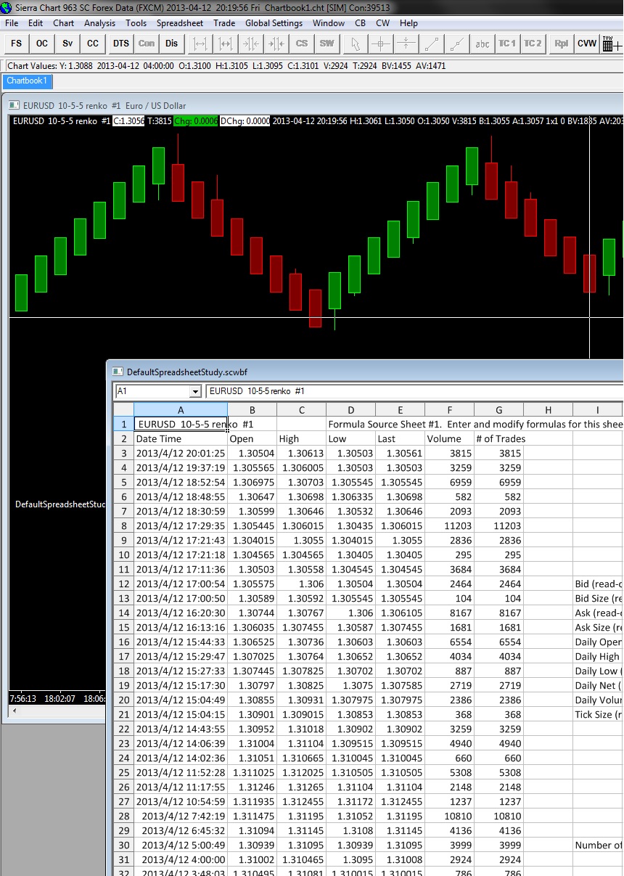624x876 pixels.
Task: Open the Global Settings menu
Action: pyautogui.click(x=274, y=23)
